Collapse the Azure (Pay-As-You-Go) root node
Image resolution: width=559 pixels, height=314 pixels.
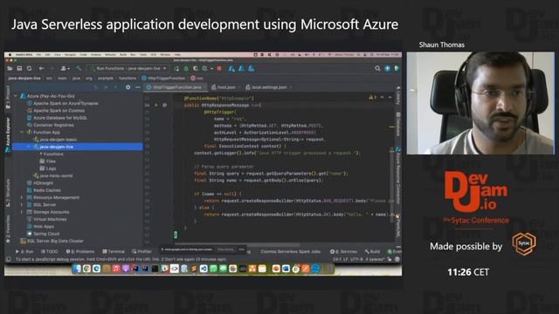click(16, 96)
